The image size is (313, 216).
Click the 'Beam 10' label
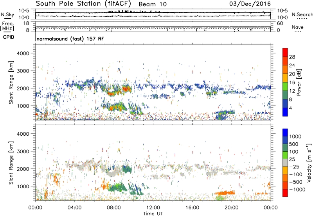(153, 4)
